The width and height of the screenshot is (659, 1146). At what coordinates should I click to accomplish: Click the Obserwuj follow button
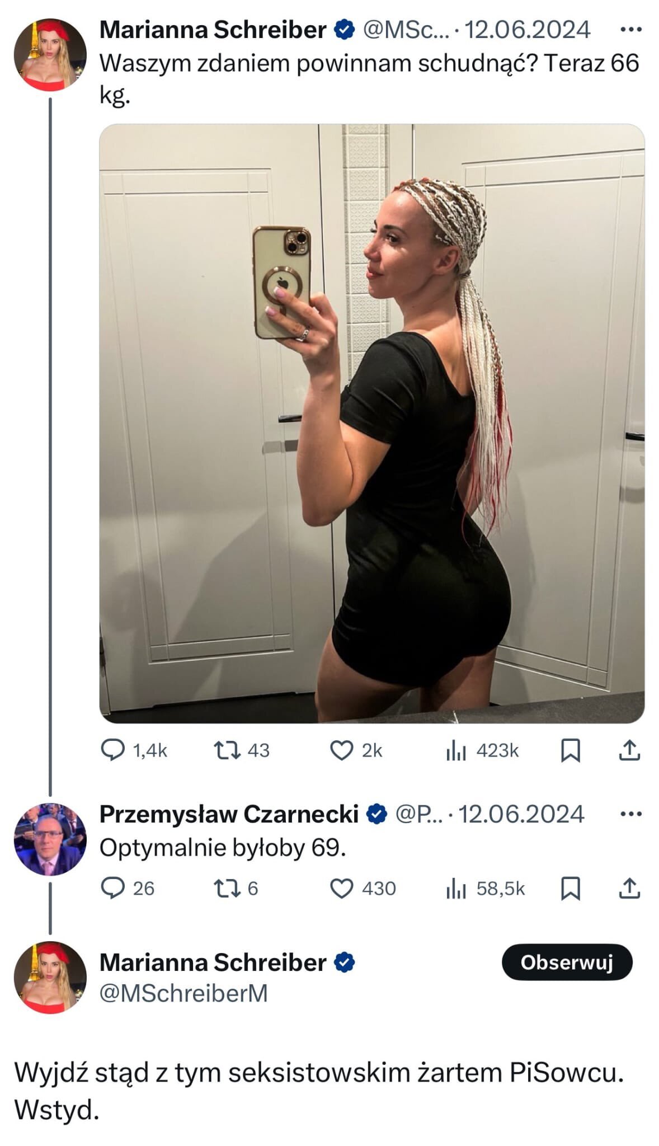(567, 962)
